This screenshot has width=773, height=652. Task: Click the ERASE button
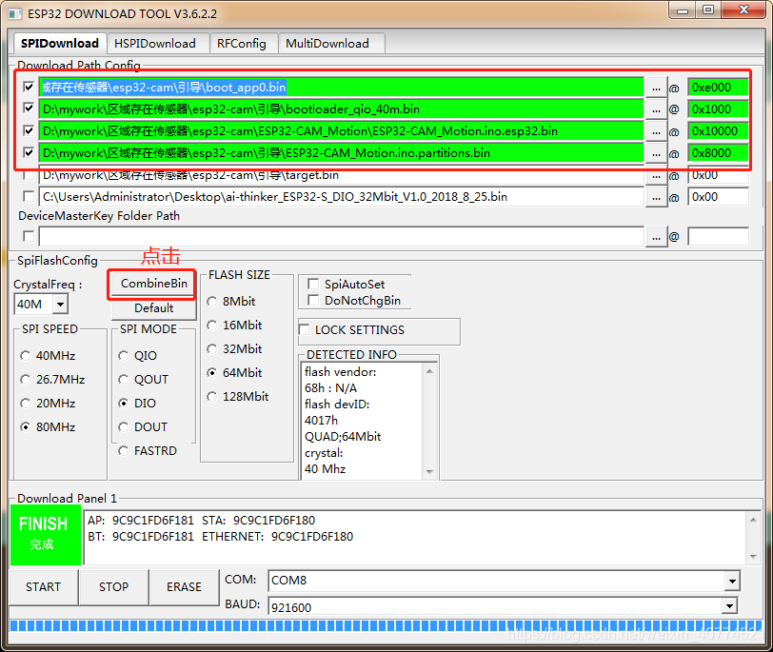coord(185,587)
